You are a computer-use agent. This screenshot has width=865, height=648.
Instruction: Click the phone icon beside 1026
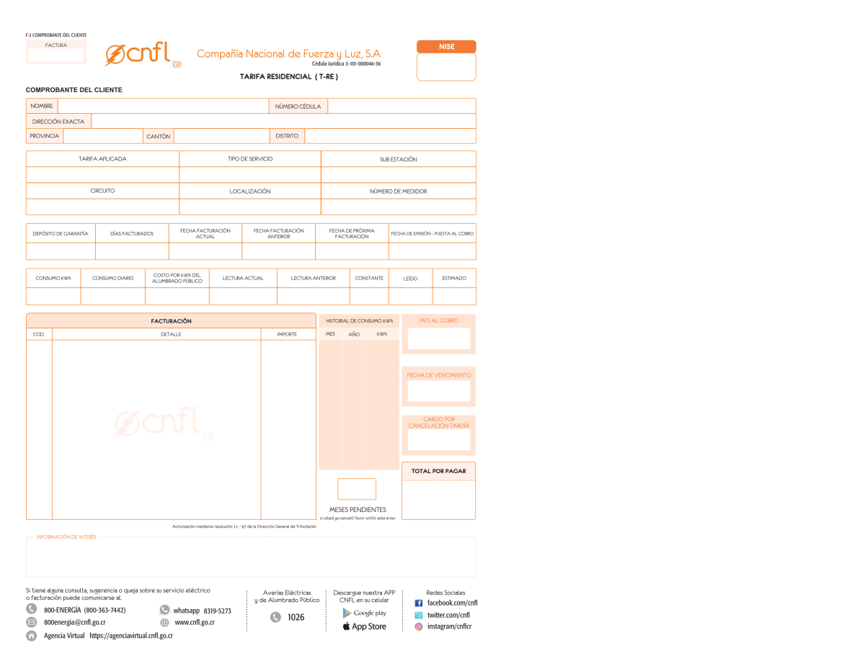275,617
